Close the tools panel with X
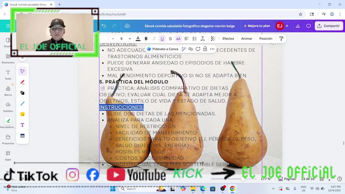 (22, 58)
